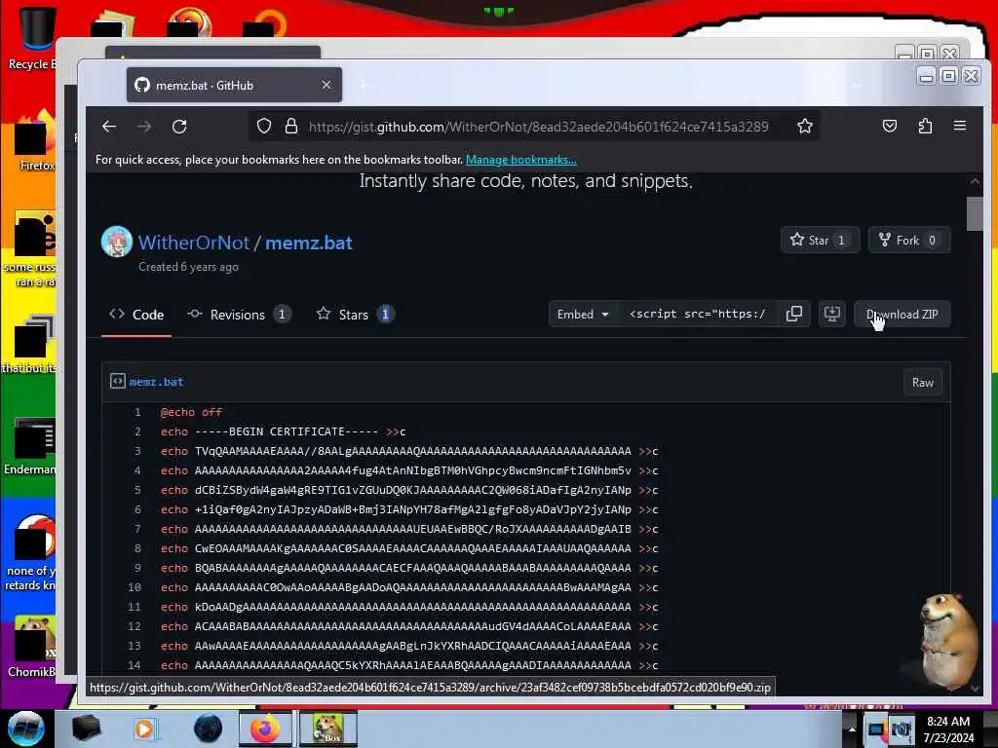Click the dancing hamster desktop gadget

(x=947, y=641)
